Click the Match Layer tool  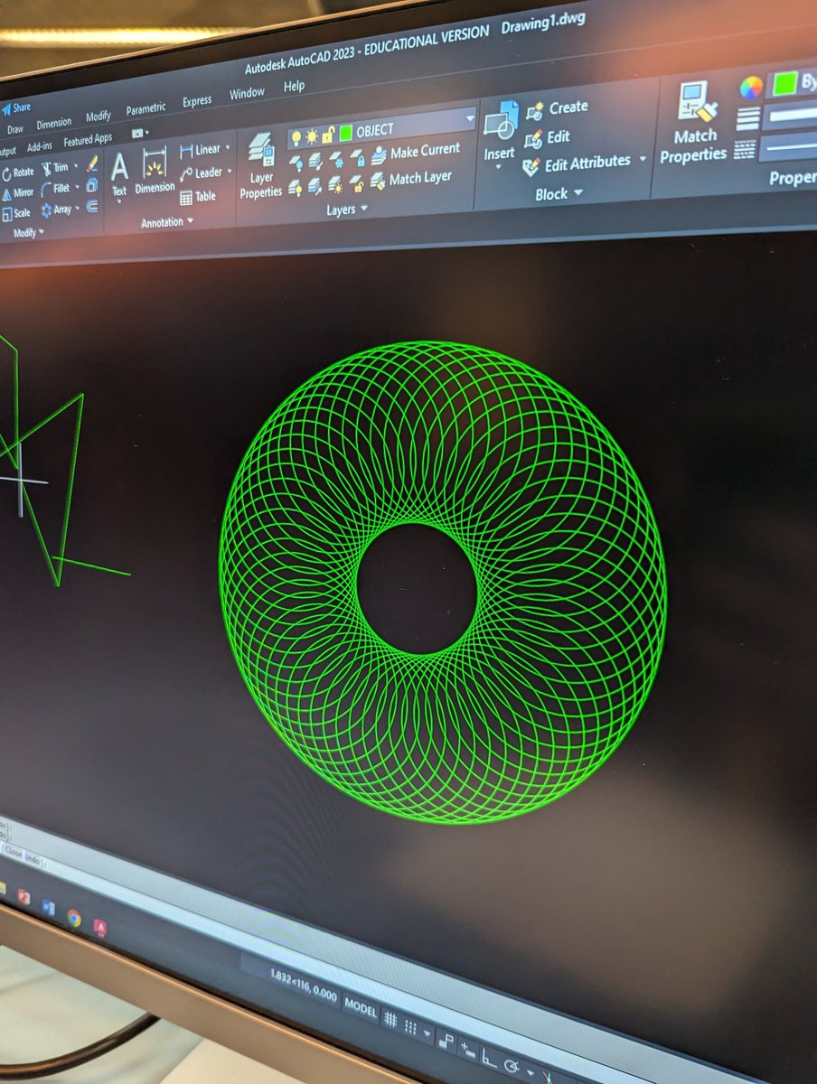coord(411,180)
